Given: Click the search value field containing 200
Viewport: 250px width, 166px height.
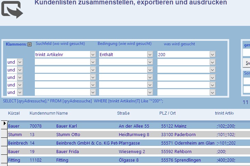Looking at the screenshot, I should [x=183, y=54].
